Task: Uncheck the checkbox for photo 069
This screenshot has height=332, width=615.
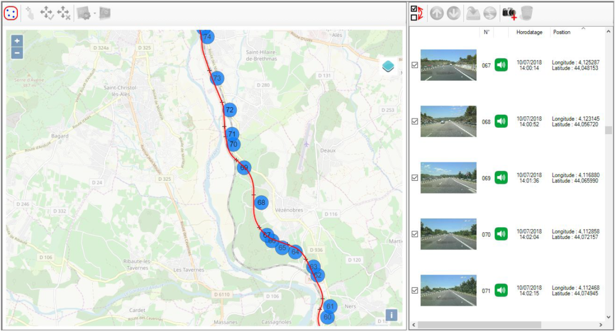Action: (415, 178)
